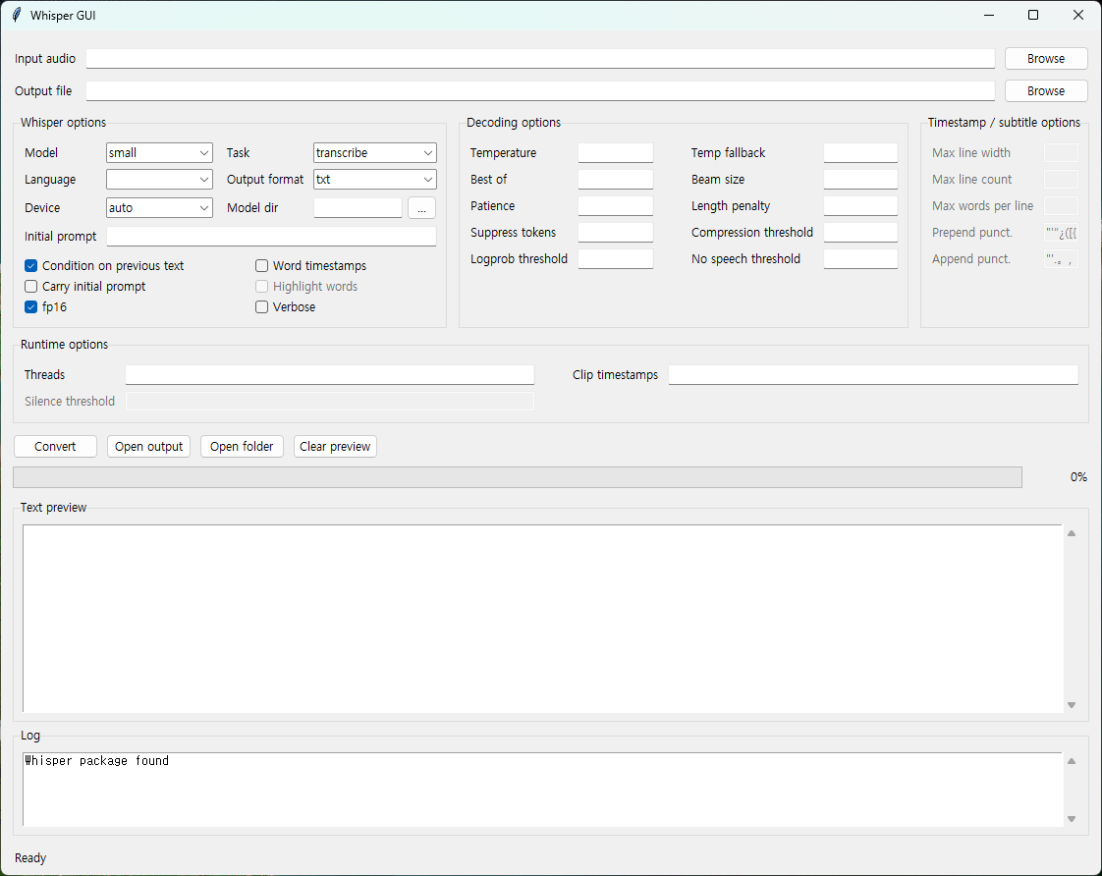Clear the preview text

tap(335, 446)
